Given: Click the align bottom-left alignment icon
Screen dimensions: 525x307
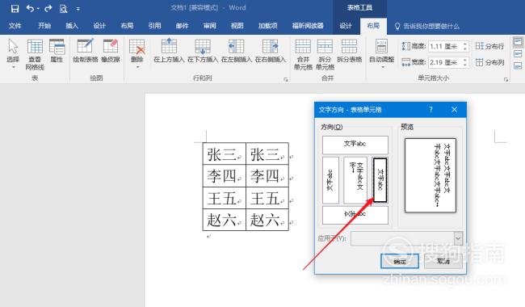Looking at the screenshot, I should (518, 65).
